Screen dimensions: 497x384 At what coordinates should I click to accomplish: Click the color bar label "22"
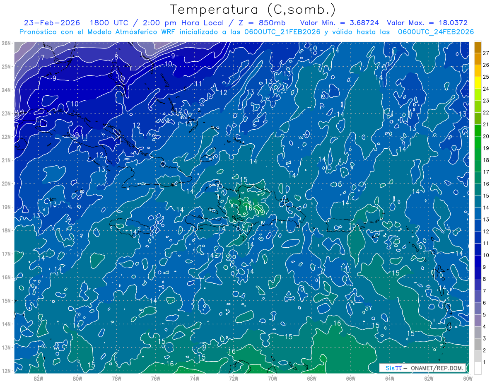(x=486, y=113)
